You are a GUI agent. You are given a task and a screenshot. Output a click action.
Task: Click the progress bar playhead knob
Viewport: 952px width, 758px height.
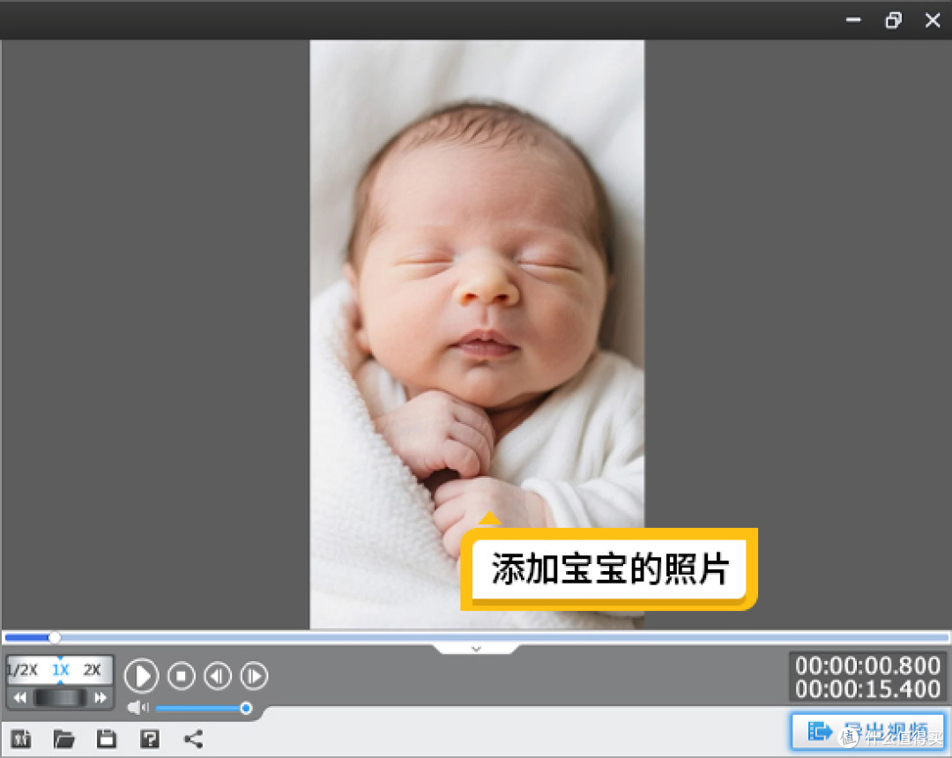point(55,637)
